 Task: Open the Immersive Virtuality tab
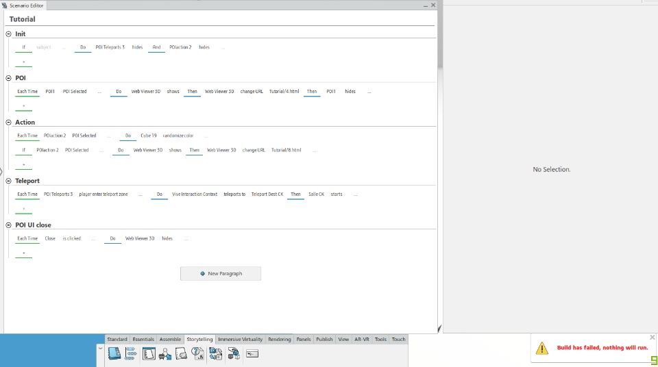coord(240,340)
